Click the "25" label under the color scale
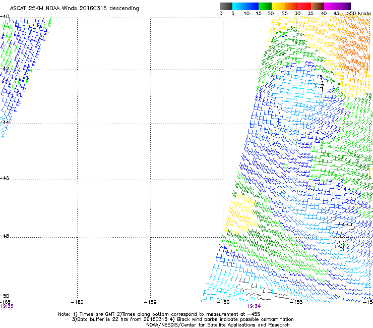Viewport: 373px width, 328px height. click(x=285, y=14)
